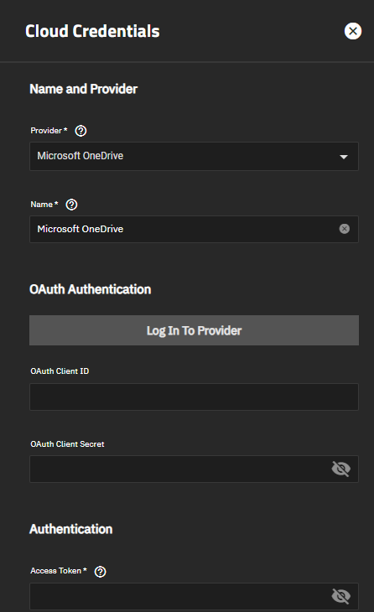Open help tooltip for Access Token
374x612 pixels.
[101, 572]
